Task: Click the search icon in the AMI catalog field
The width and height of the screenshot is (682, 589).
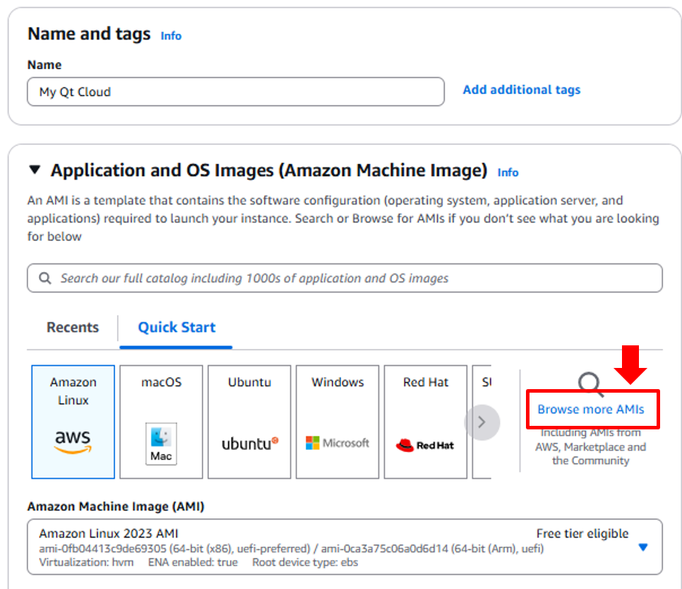Action: click(45, 278)
